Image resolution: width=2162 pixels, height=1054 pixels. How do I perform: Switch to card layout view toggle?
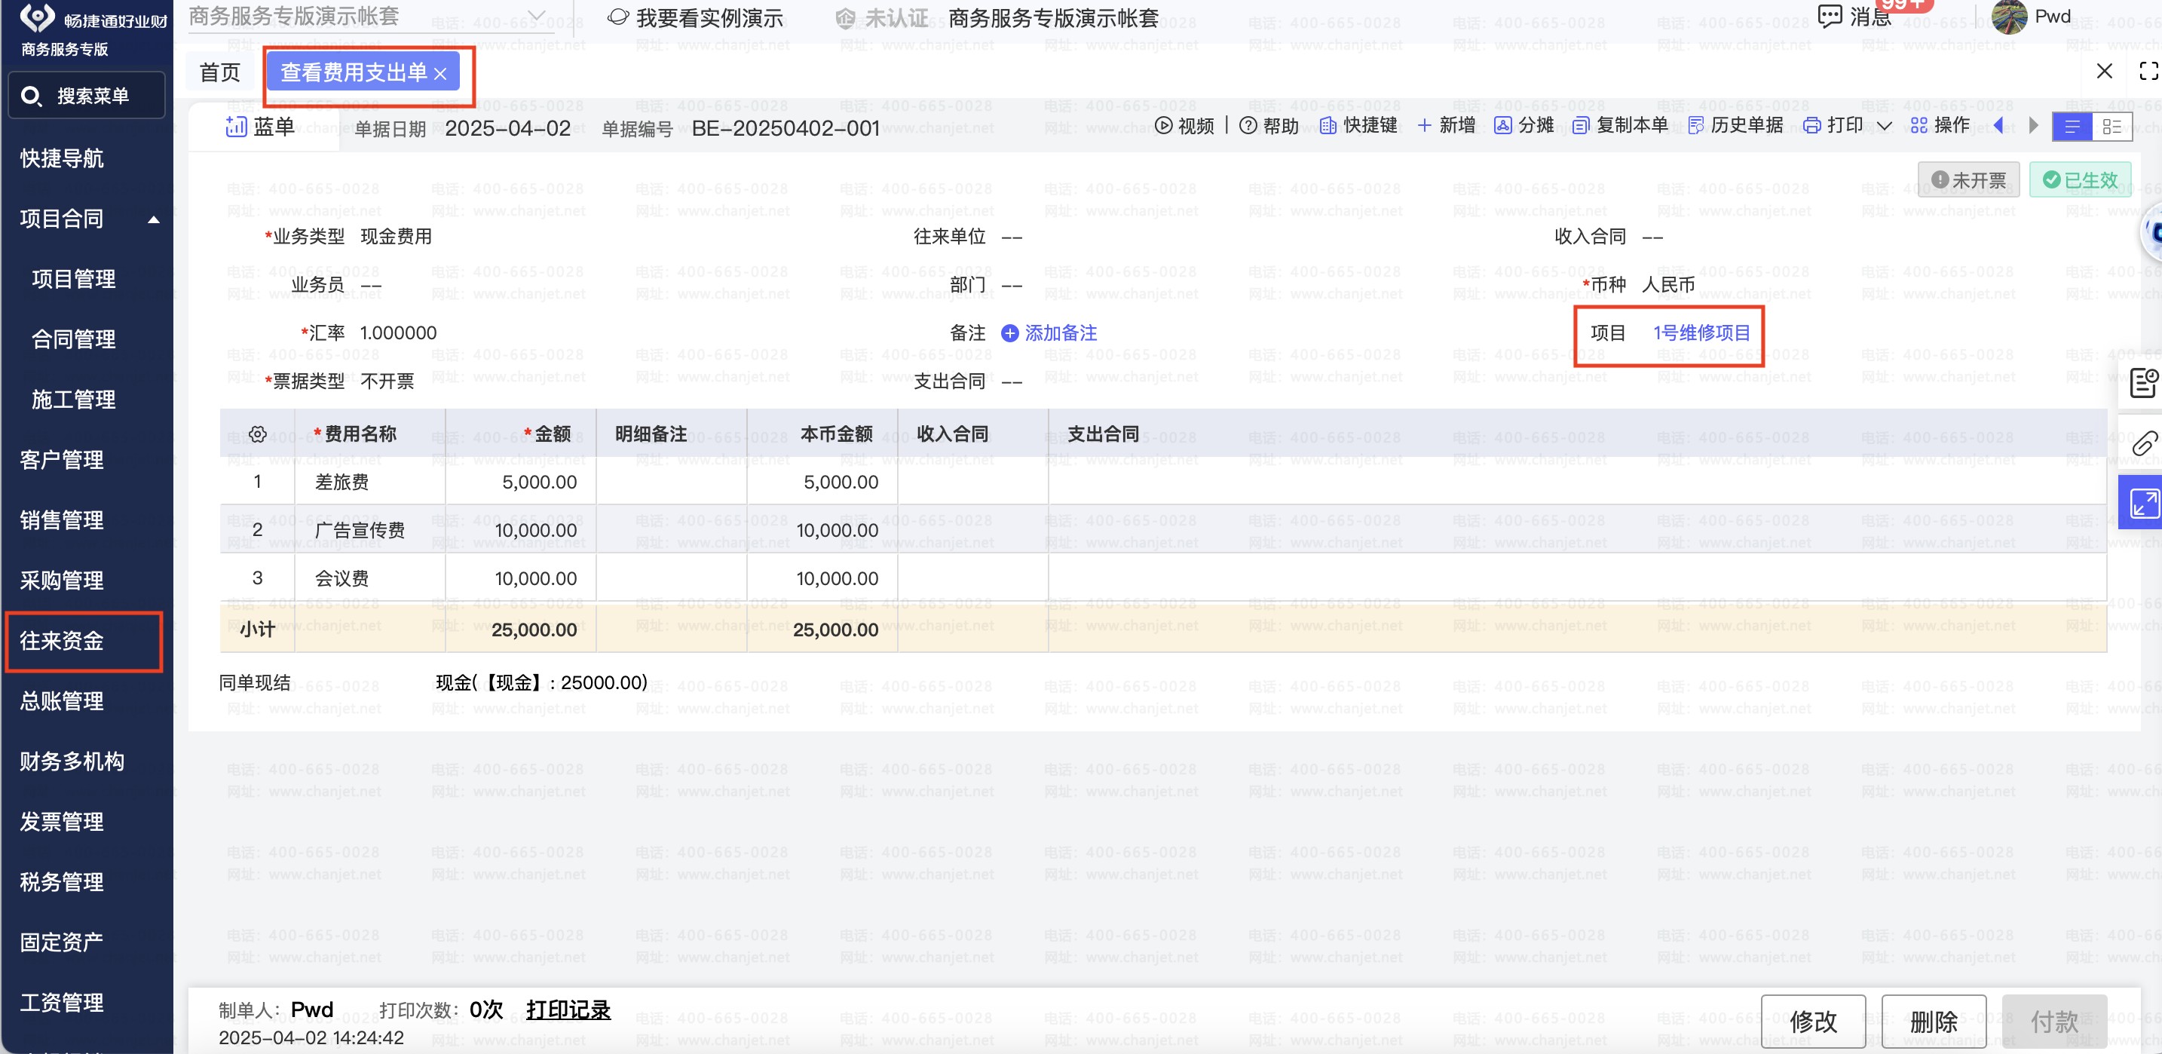coord(2111,127)
